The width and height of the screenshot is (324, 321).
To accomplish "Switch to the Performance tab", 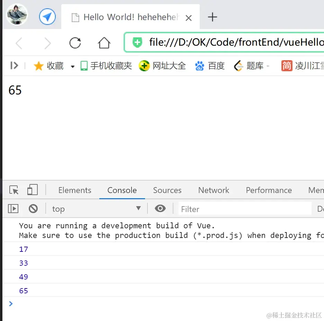I will [x=269, y=190].
